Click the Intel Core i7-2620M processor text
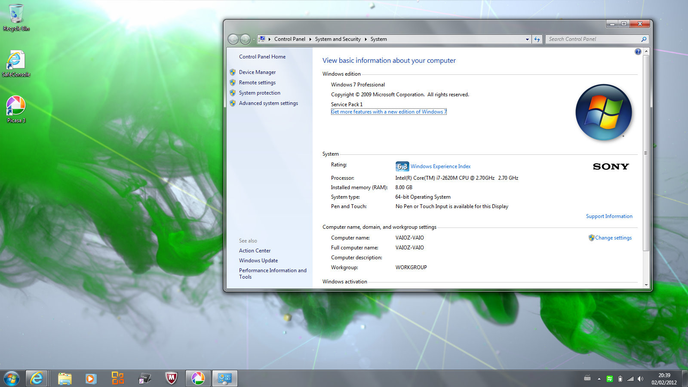This screenshot has height=387, width=688. click(x=457, y=178)
